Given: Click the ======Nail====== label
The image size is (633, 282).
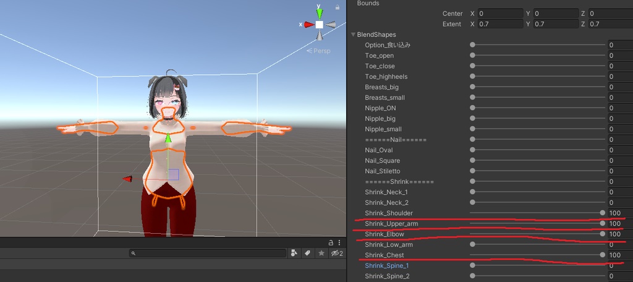Looking at the screenshot, I should pos(396,139).
